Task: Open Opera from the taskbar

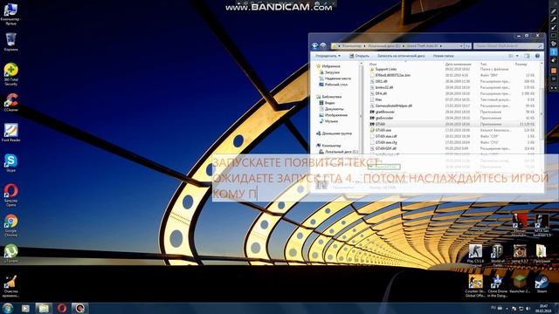Action: (x=62, y=308)
